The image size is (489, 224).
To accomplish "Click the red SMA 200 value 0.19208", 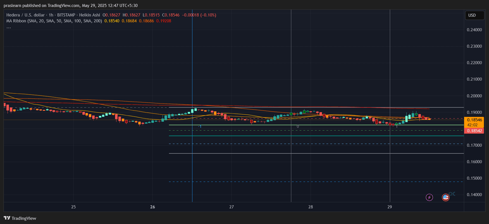I will point(164,21).
